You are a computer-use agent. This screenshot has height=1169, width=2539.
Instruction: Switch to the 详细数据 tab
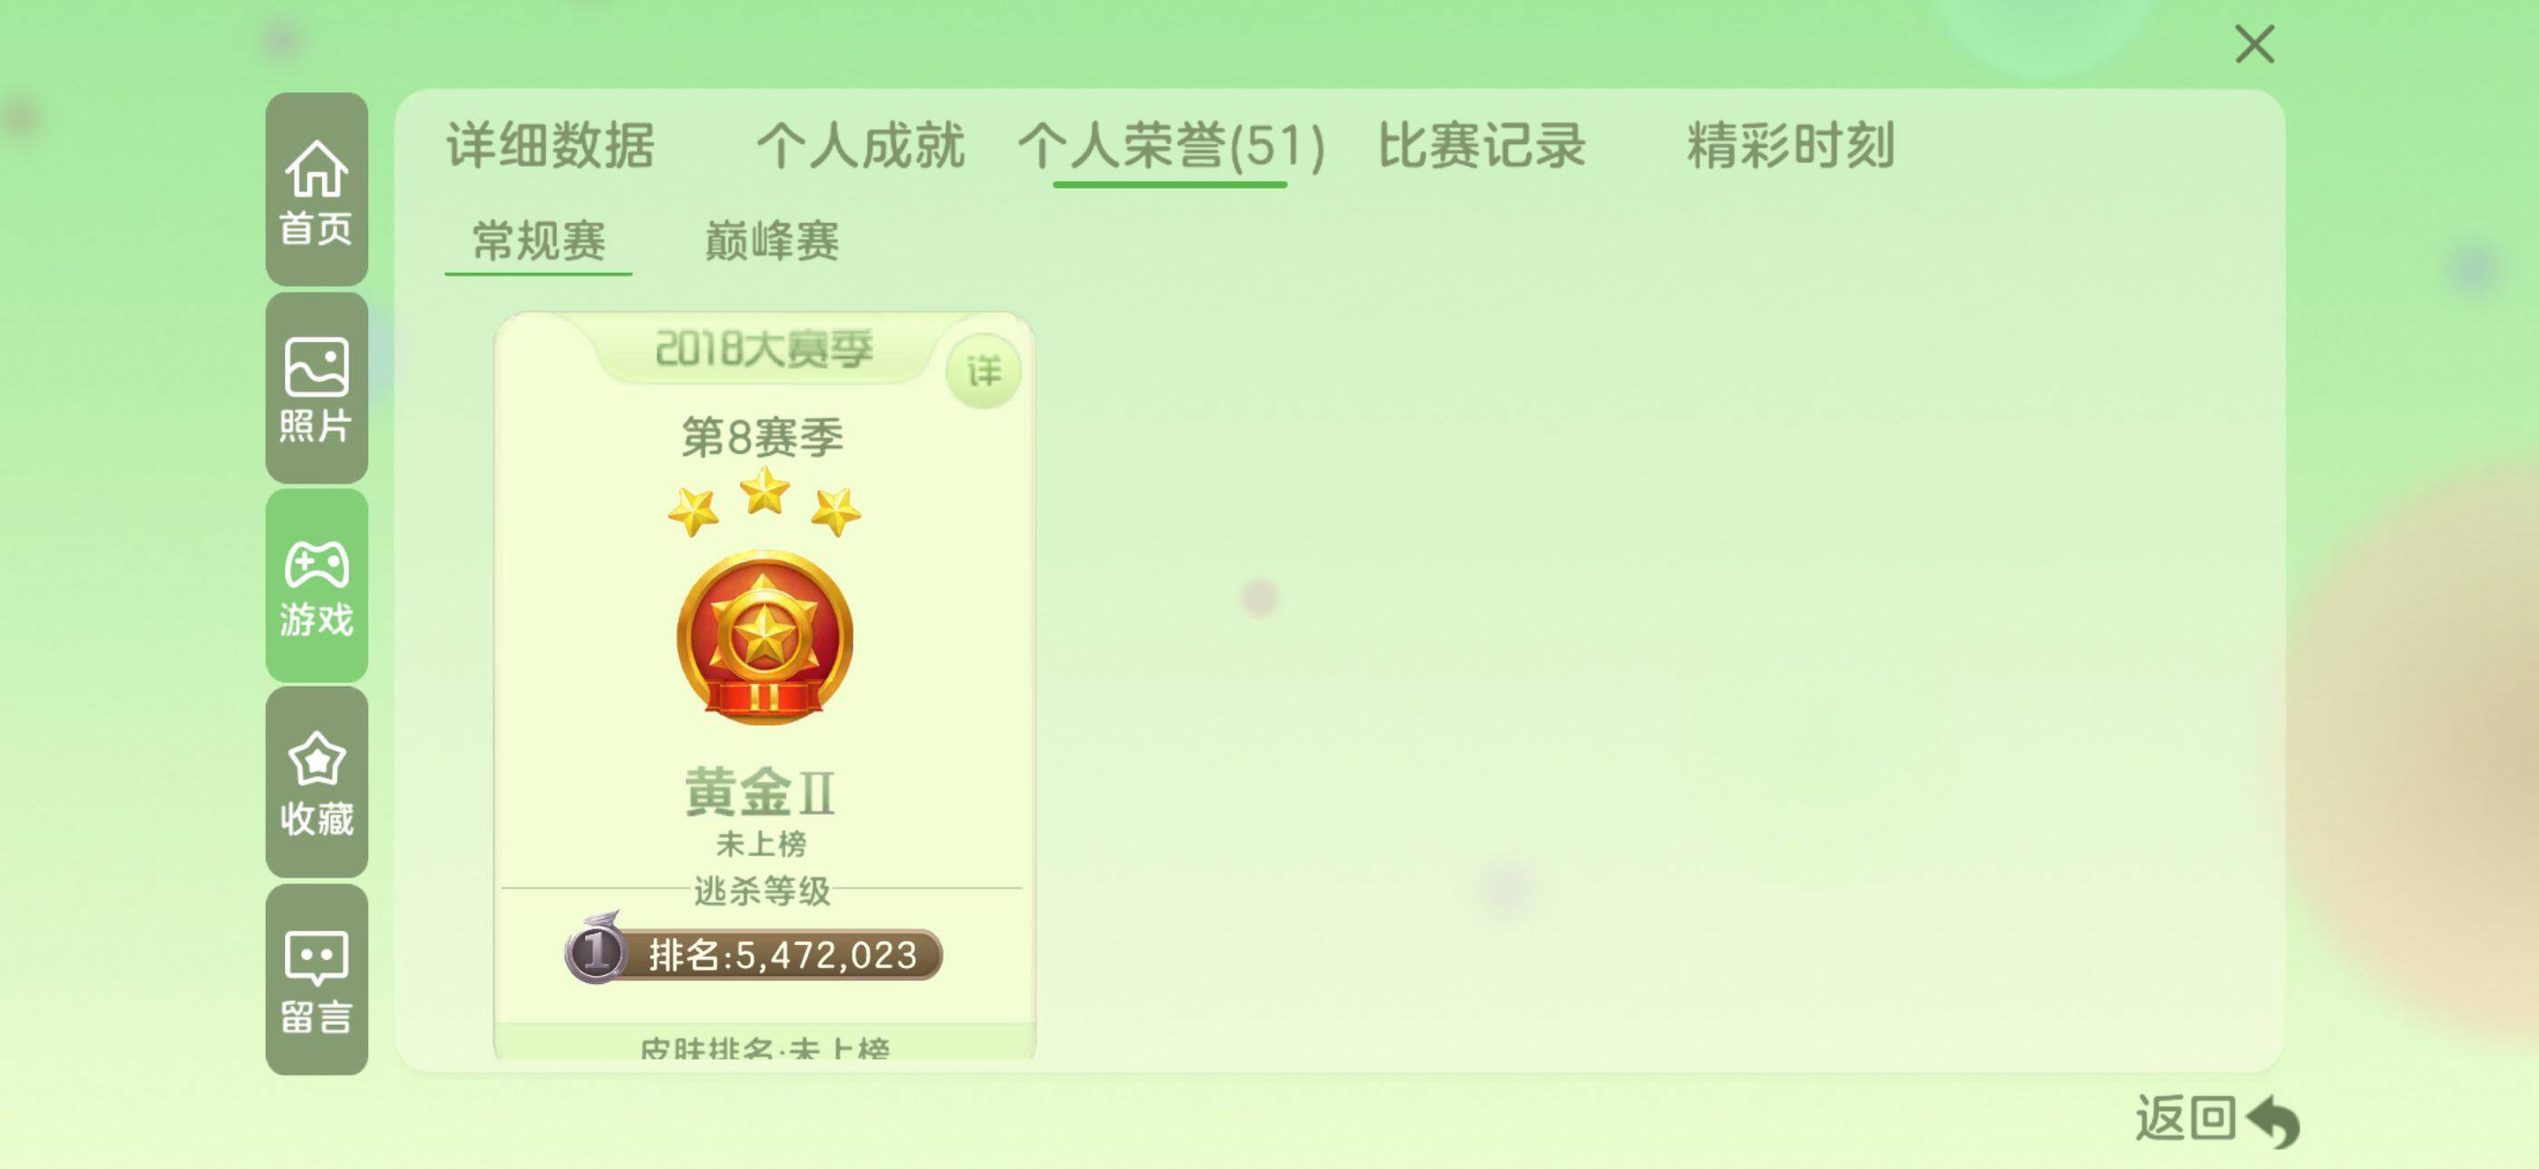(x=550, y=145)
